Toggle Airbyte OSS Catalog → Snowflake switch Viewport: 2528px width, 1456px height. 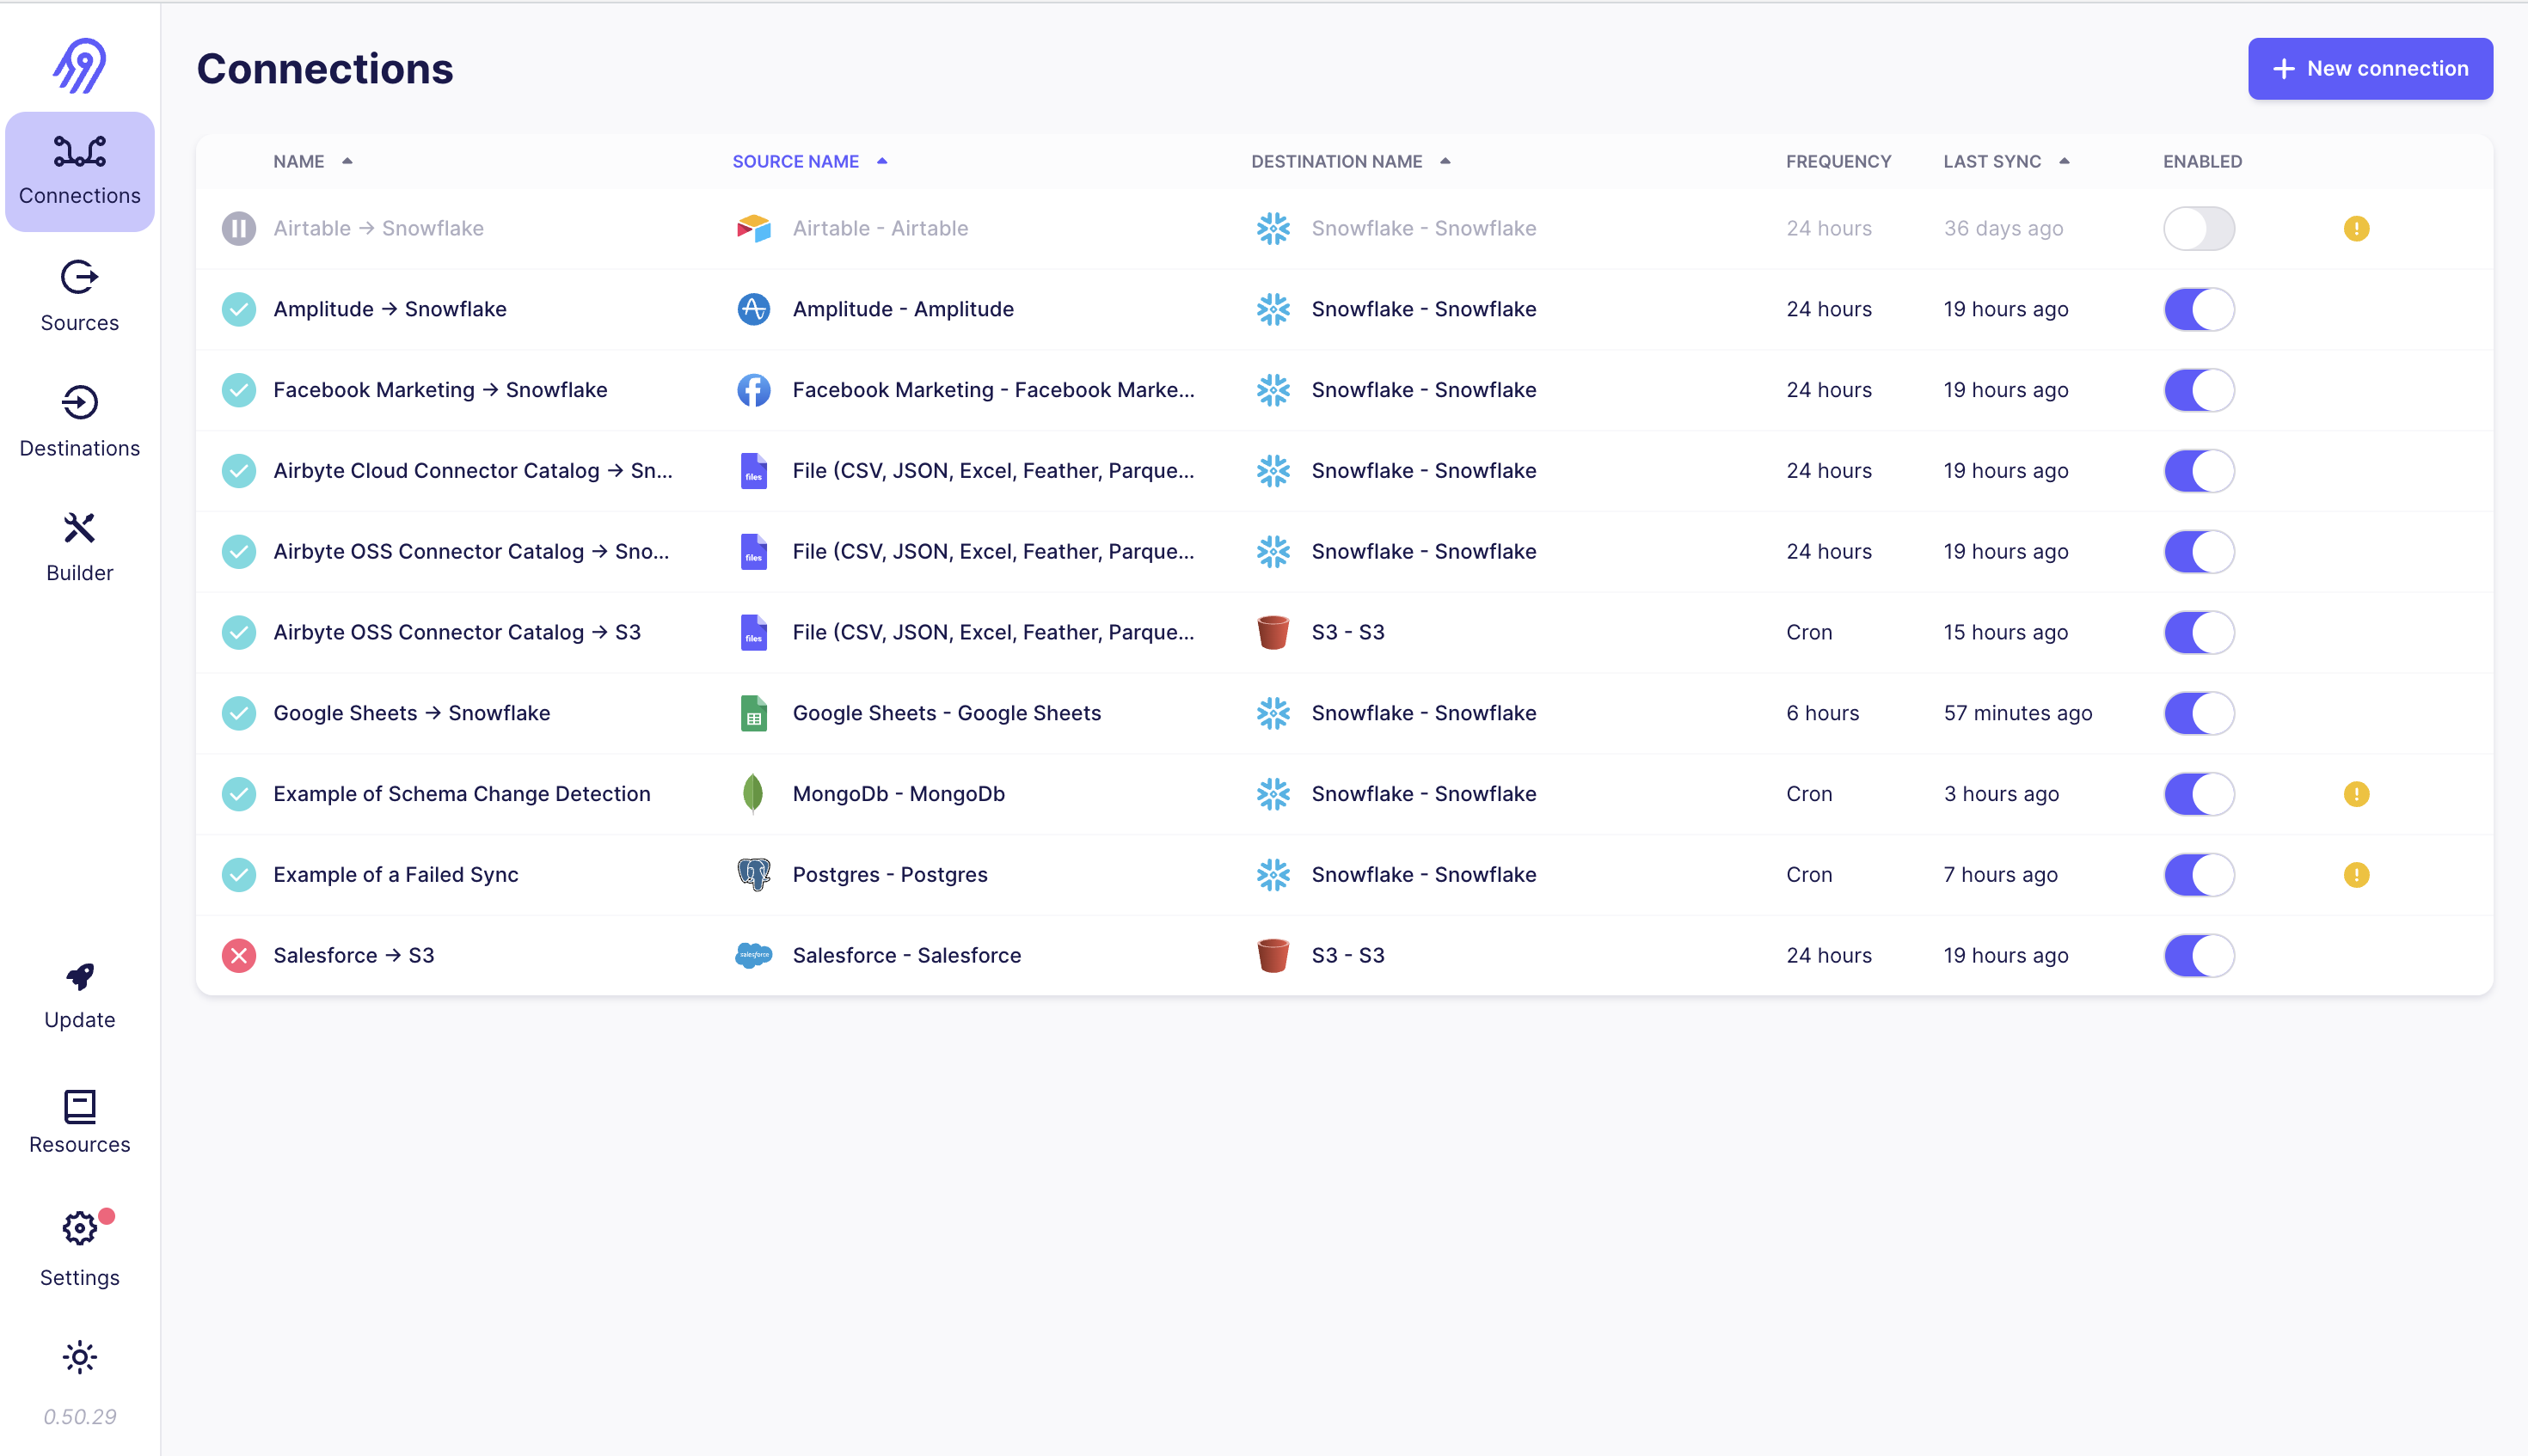tap(2199, 552)
